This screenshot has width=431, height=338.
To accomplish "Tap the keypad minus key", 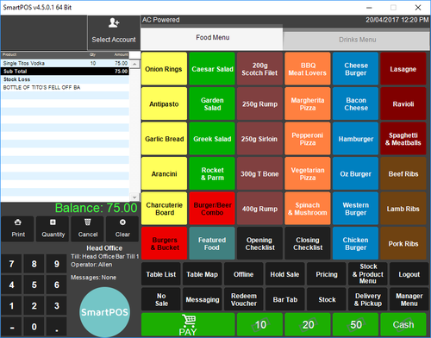I will coord(11,327).
